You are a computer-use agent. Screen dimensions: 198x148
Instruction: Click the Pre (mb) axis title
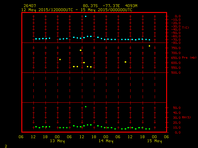pos(189,58)
